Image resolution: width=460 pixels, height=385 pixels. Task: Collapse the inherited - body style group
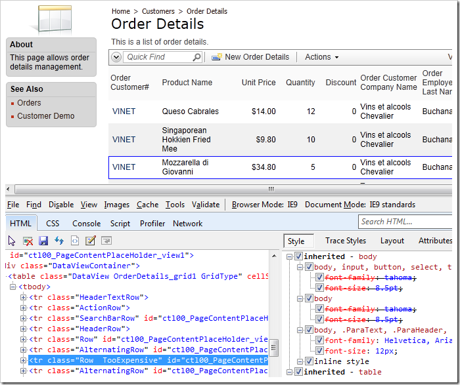290,256
